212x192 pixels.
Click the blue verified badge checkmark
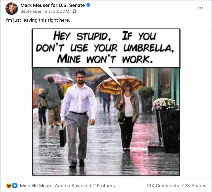click(88, 6)
